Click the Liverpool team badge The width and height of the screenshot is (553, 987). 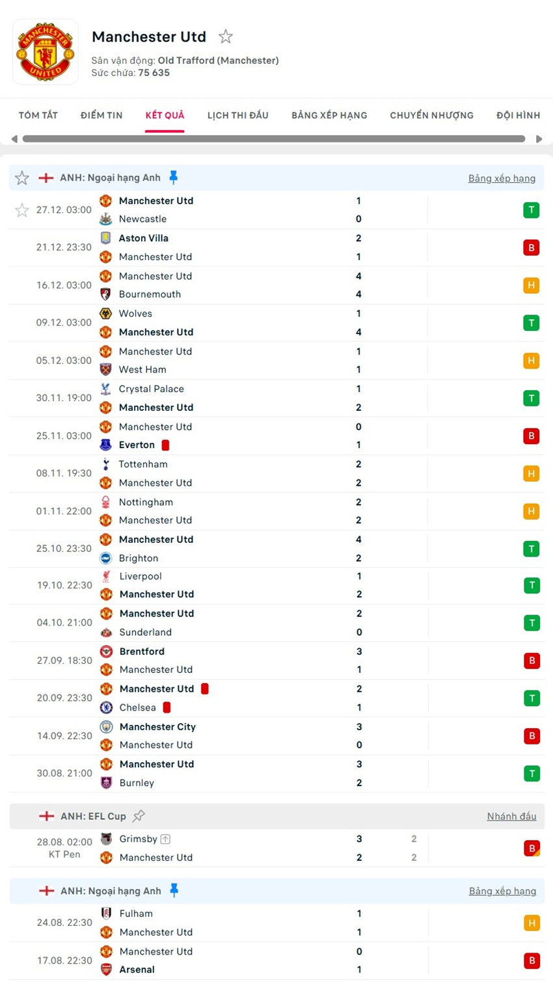pyautogui.click(x=105, y=576)
